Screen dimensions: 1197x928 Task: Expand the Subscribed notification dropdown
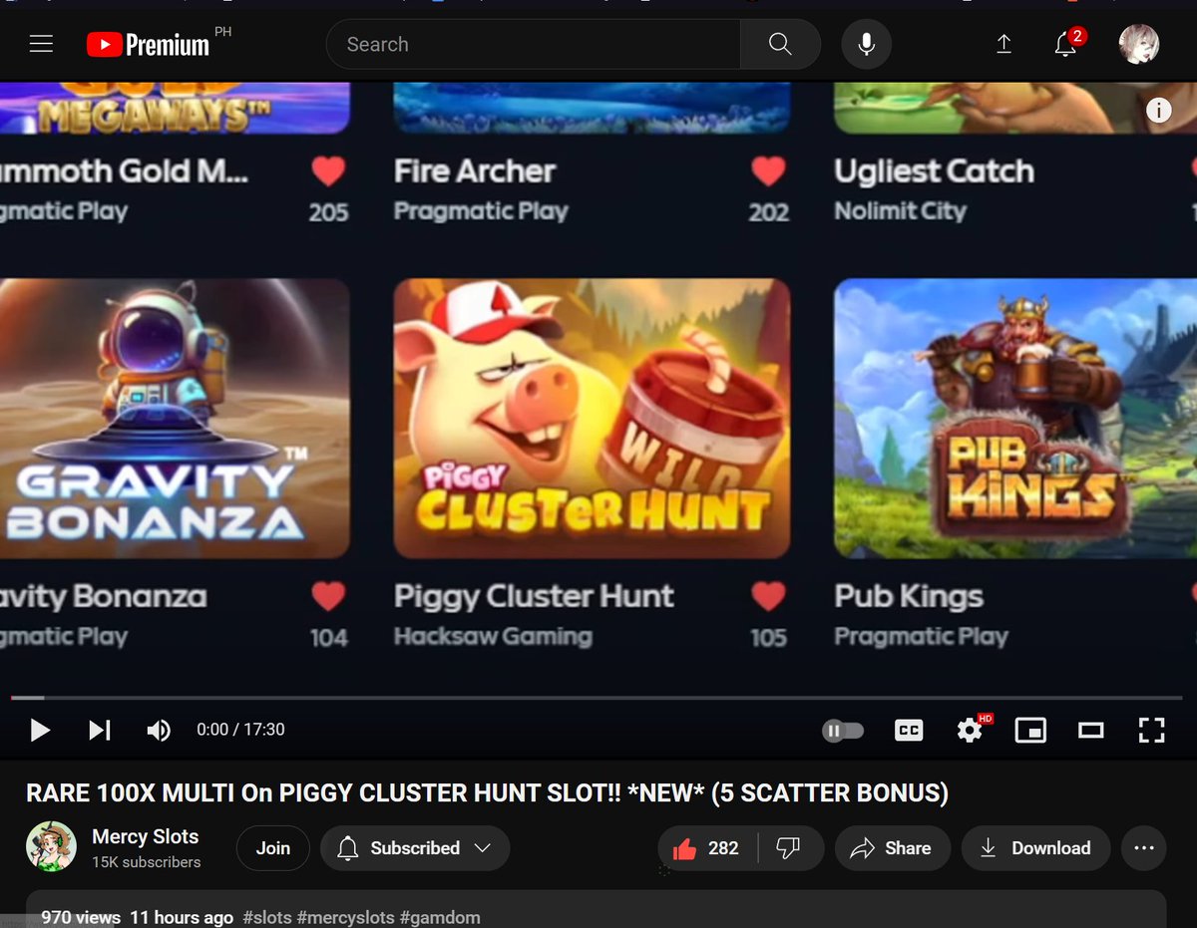(x=415, y=848)
